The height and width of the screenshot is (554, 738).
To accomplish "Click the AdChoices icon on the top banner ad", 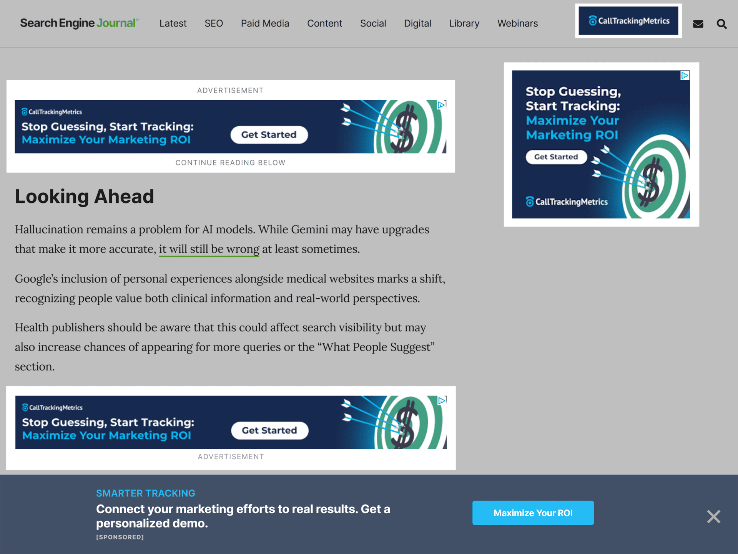I will point(442,104).
